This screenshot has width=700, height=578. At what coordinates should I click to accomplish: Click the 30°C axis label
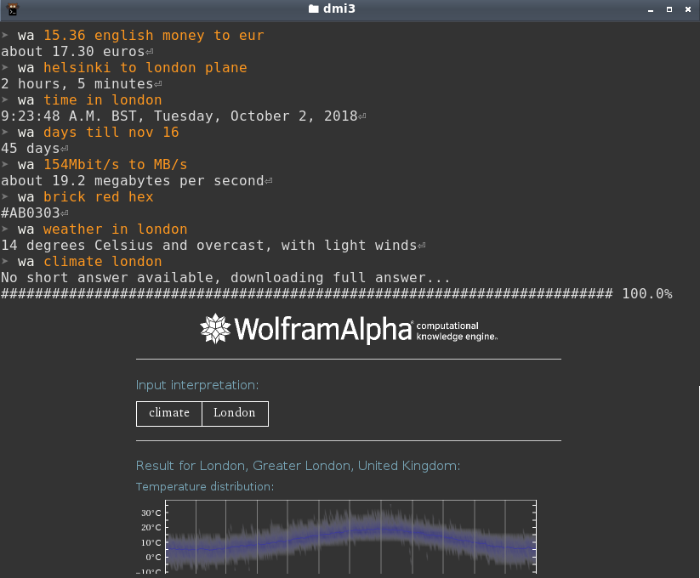[x=151, y=513]
